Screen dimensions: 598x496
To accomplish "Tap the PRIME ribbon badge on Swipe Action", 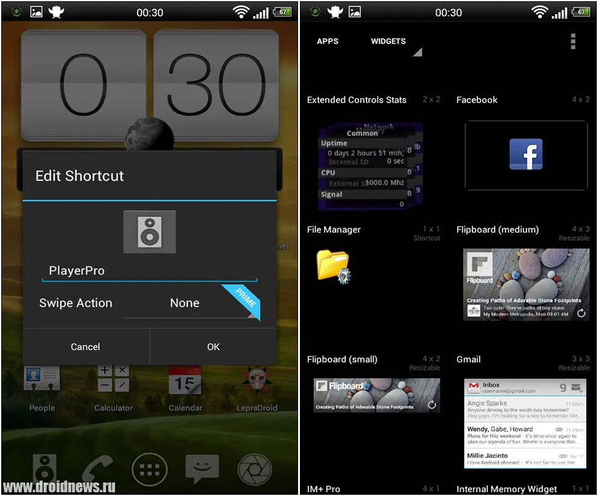I will coord(244,300).
